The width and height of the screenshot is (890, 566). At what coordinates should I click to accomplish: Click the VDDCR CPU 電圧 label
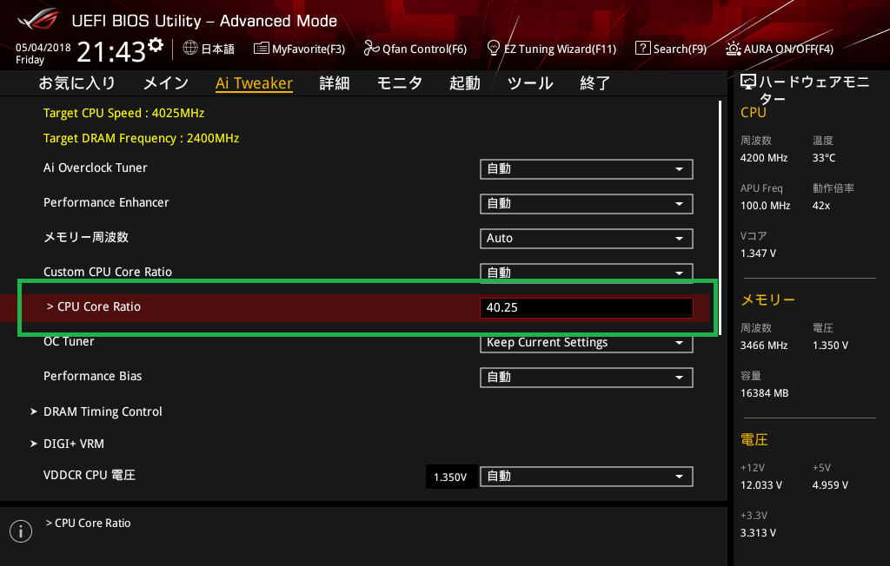click(x=90, y=475)
